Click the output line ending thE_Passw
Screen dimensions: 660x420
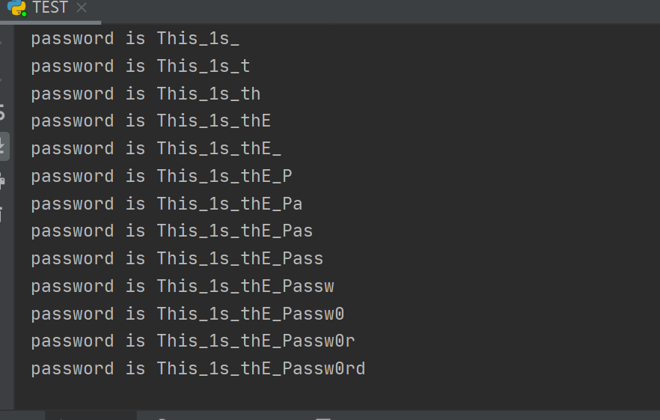tap(183, 286)
